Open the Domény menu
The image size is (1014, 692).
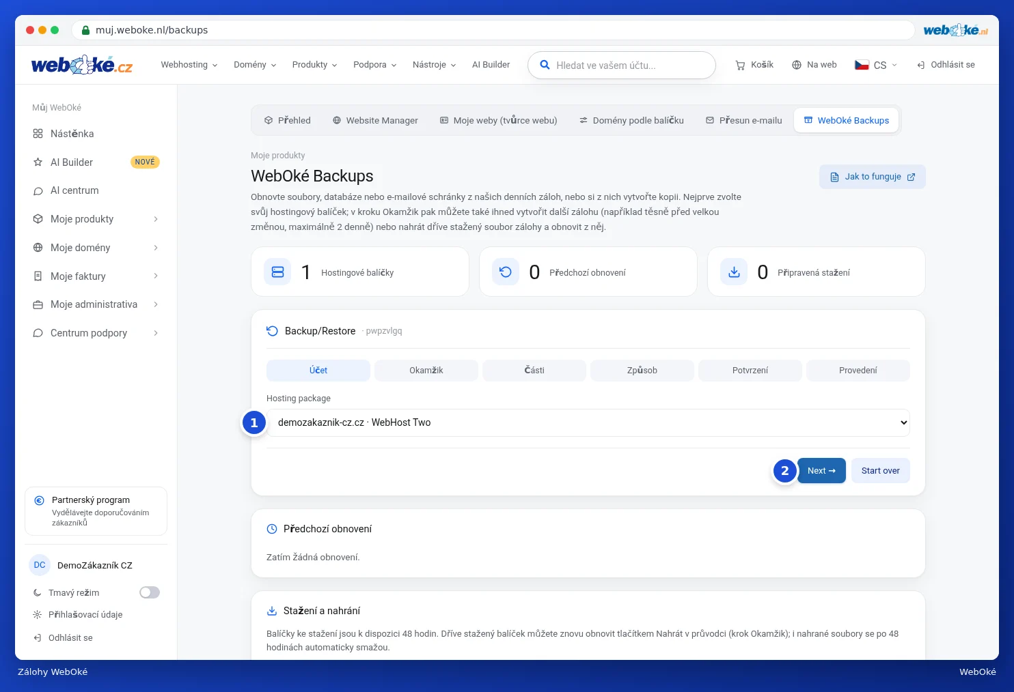[255, 65]
